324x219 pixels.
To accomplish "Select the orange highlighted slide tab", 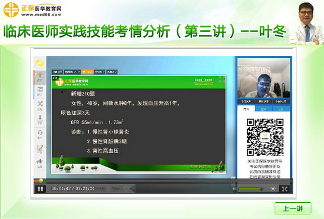I will click(87, 72).
